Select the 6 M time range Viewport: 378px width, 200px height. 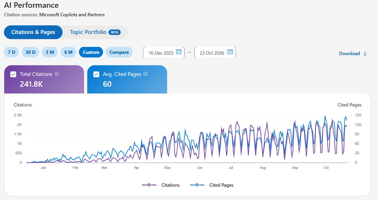pos(68,52)
